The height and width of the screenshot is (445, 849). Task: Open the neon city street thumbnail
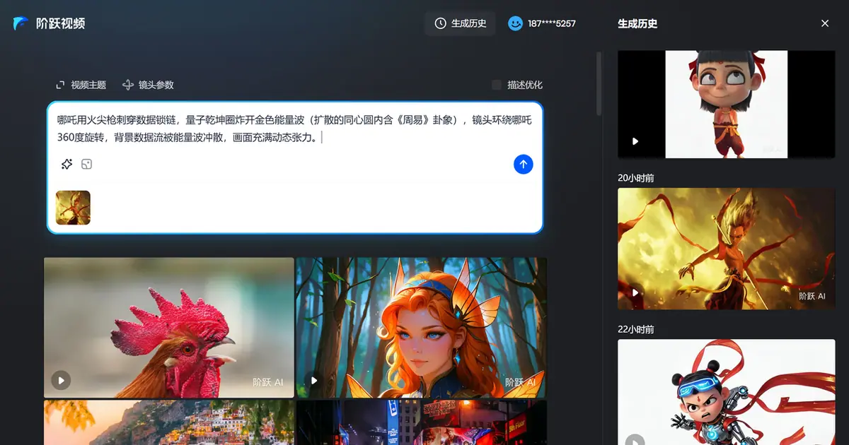click(x=422, y=422)
